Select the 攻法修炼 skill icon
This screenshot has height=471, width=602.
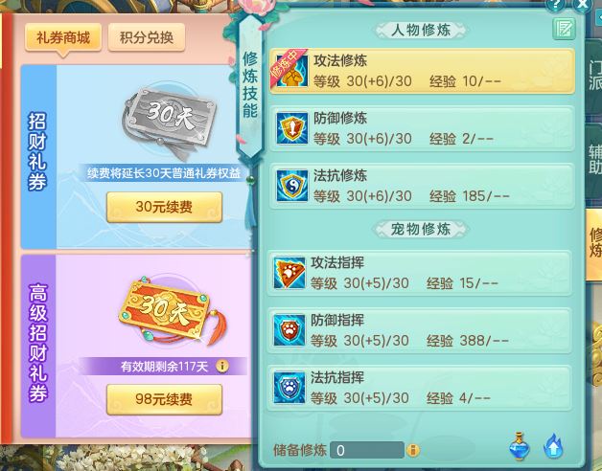(292, 71)
